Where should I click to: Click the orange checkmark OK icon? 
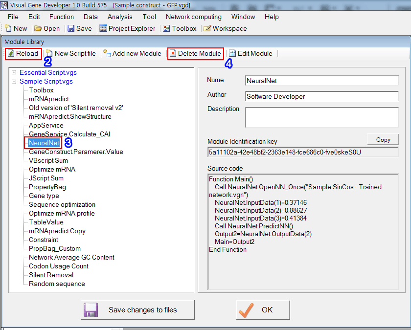point(246,310)
